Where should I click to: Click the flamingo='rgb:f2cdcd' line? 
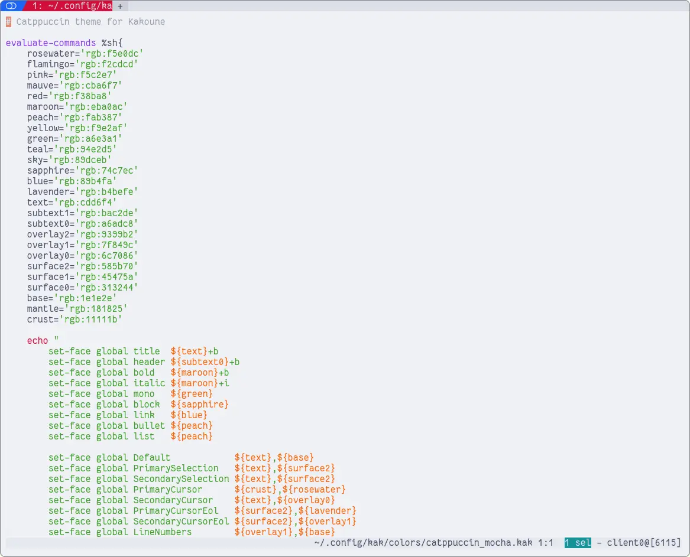82,64
